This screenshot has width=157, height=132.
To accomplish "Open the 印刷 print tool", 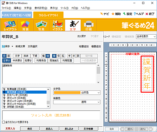I will (x=89, y=25).
